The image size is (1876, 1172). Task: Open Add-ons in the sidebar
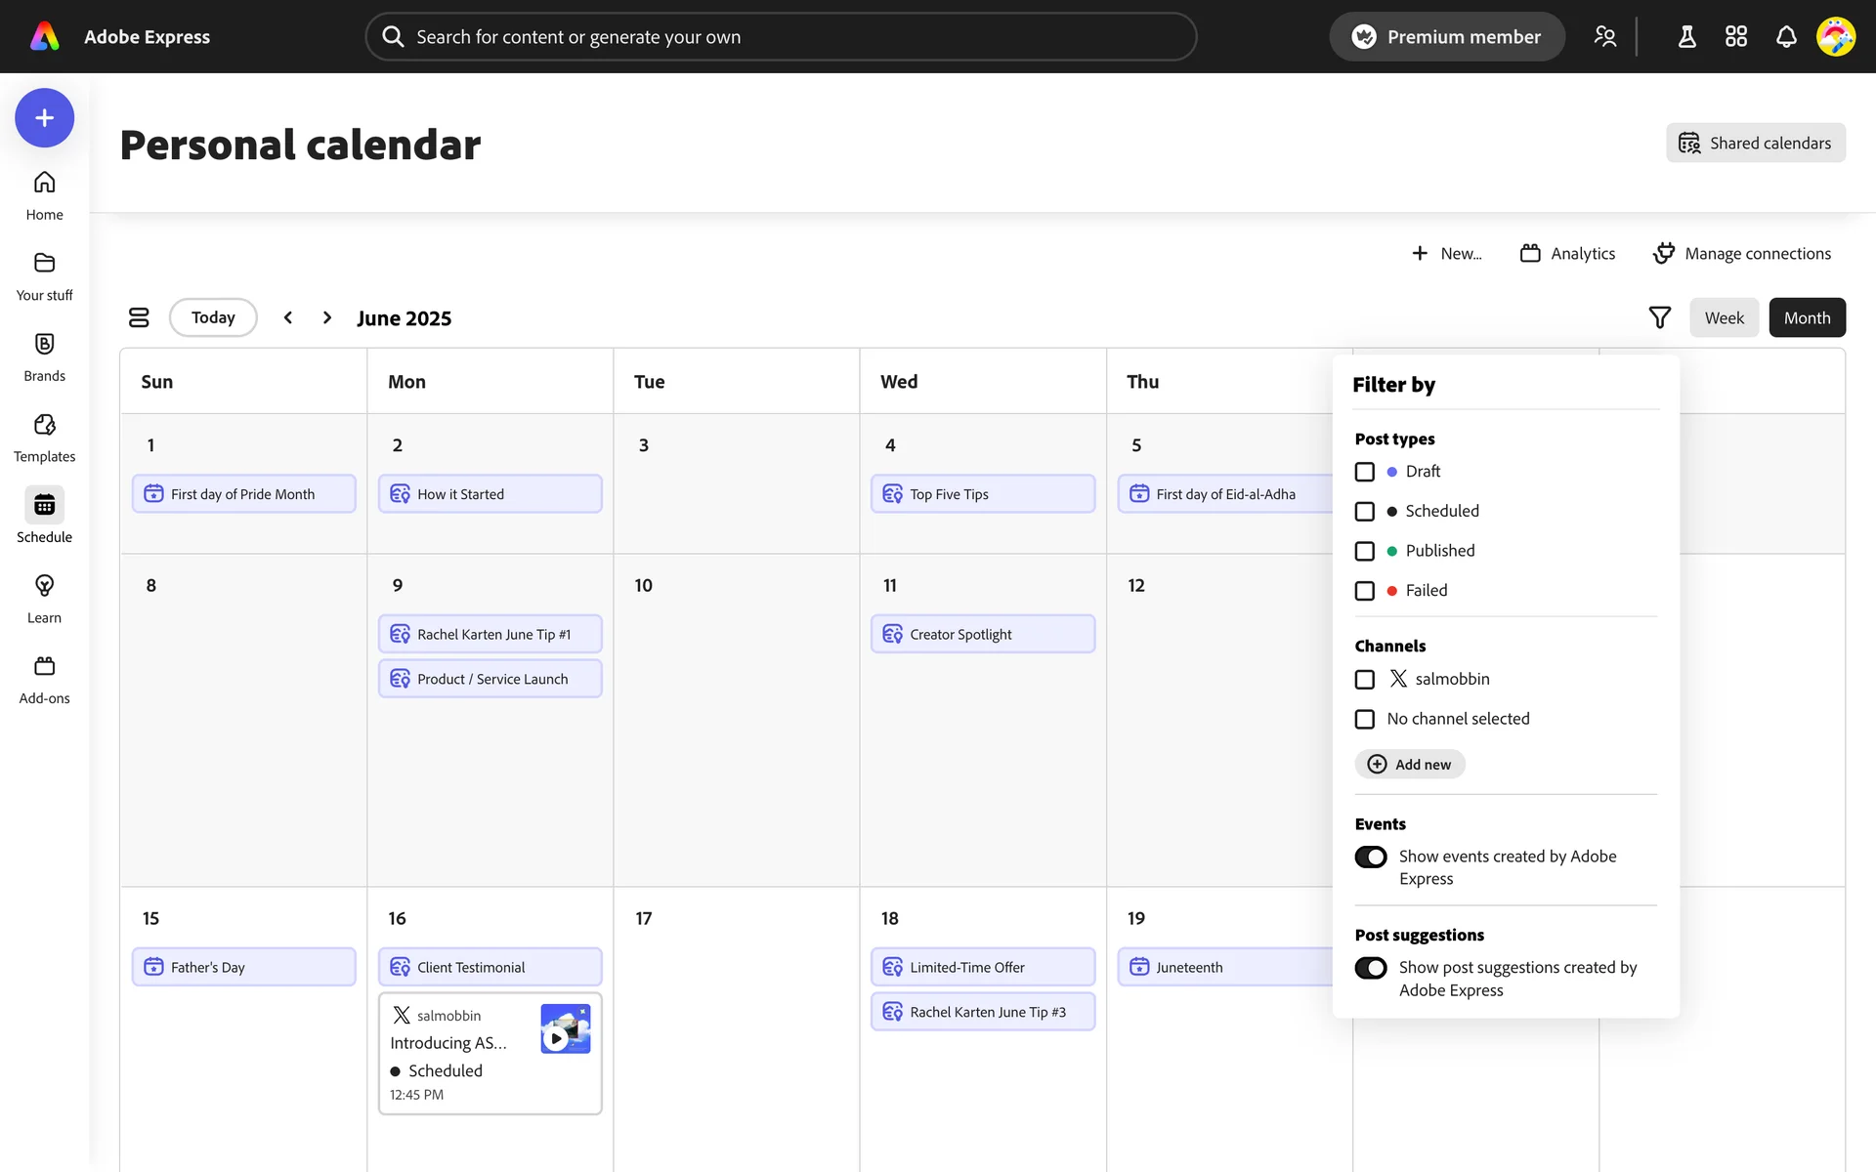pyautogui.click(x=44, y=679)
